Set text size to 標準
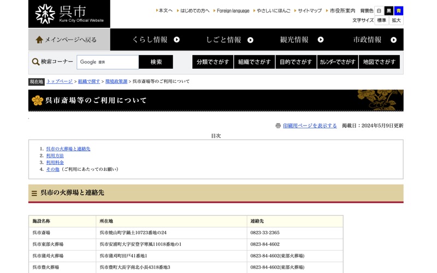The height and width of the screenshot is (273, 437). point(381,20)
